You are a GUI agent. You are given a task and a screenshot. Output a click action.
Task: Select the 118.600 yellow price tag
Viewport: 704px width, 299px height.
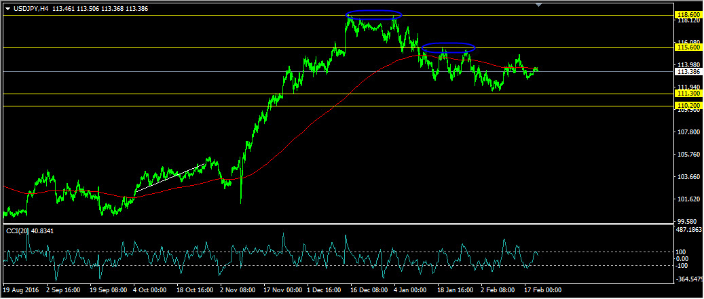[x=689, y=15]
